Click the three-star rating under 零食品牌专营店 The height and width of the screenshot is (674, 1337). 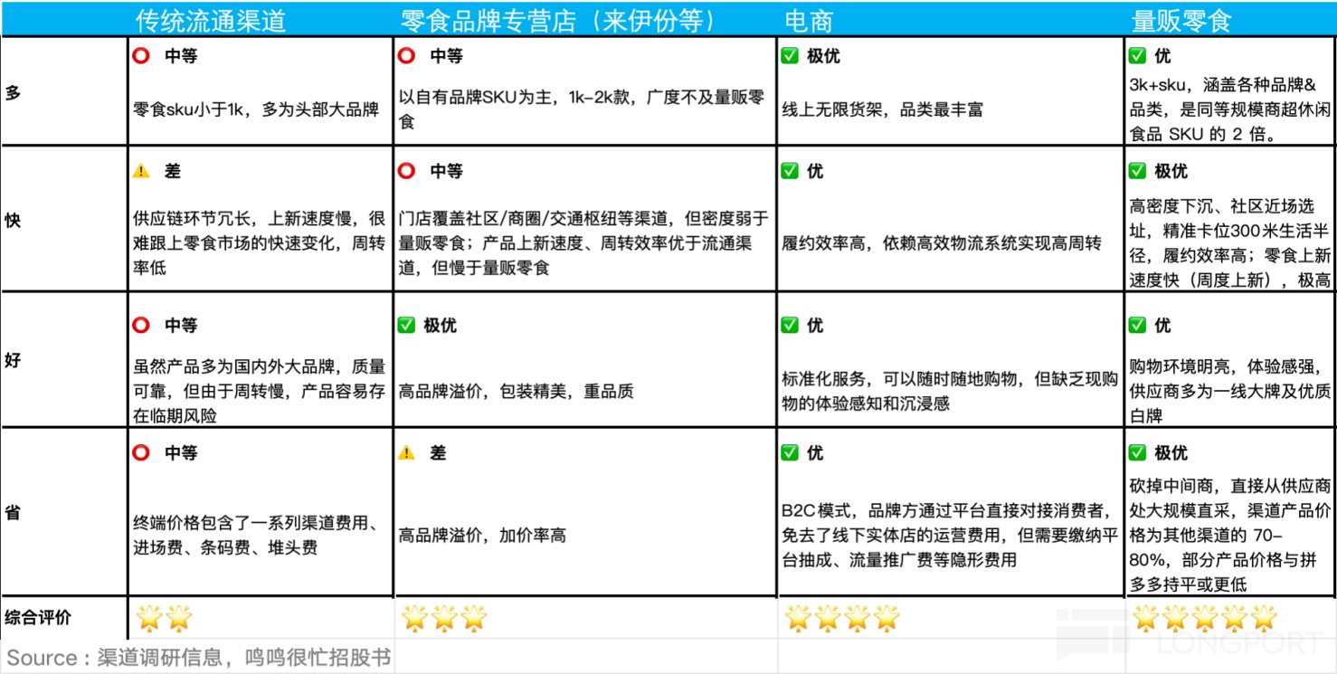444,619
